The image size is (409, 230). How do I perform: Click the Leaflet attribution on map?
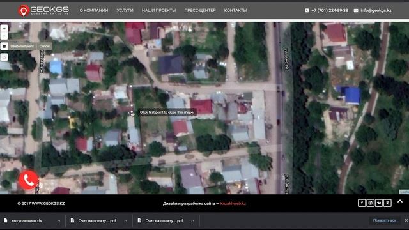pos(404,192)
